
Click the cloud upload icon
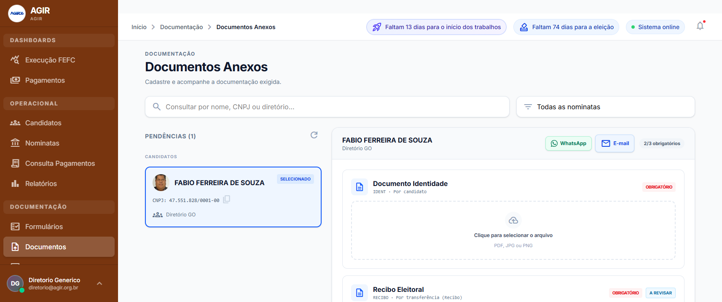click(513, 220)
